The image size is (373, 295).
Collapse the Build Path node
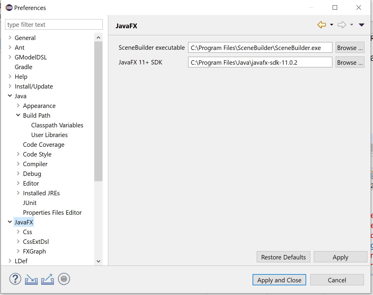coord(18,115)
